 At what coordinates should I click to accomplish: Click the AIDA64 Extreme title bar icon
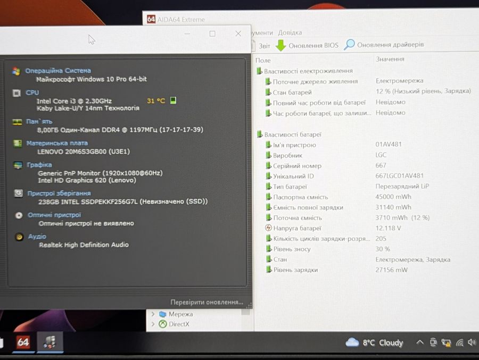click(x=151, y=19)
